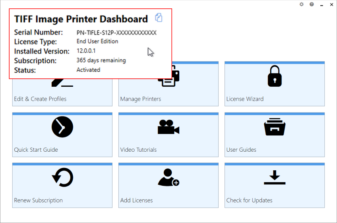Select the User Guides label
The image size is (337, 223).
pyautogui.click(x=241, y=150)
